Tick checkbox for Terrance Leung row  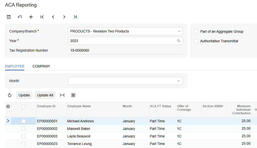[x=24, y=144]
